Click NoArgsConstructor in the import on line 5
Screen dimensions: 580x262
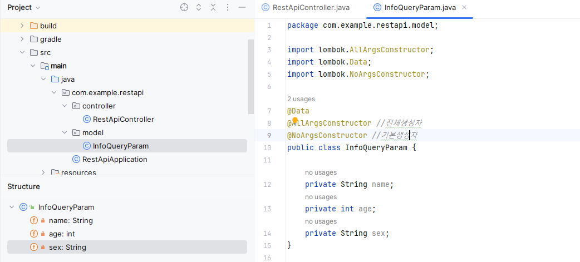pos(387,75)
